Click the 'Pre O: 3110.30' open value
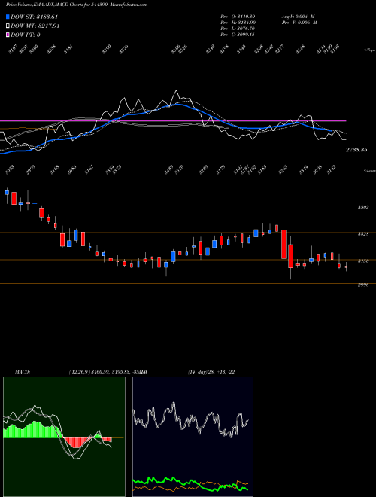This screenshot has height=497, width=376. 238,17
